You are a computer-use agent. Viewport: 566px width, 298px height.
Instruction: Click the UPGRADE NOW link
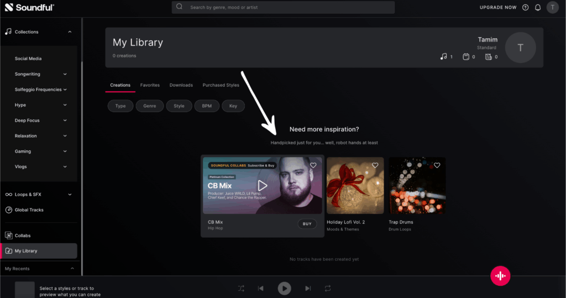point(498,7)
